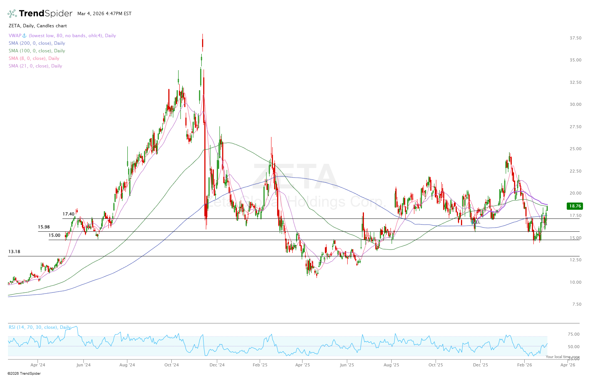Click the Oct '25 date axis label
This screenshot has height=377, width=591.
tap(436, 365)
